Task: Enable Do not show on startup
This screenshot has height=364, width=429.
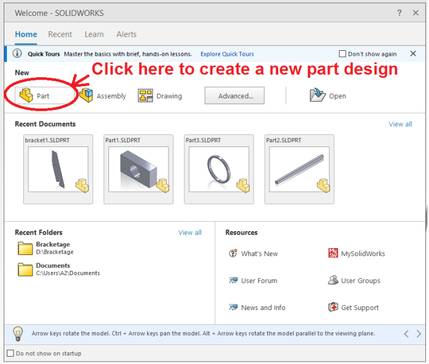Action: pyautogui.click(x=10, y=354)
